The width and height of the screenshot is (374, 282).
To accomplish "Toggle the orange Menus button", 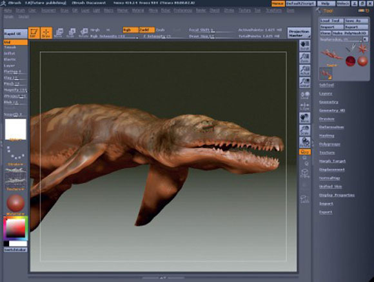I will pos(278,4).
